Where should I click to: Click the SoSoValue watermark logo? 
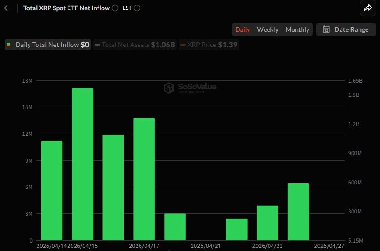(x=169, y=88)
